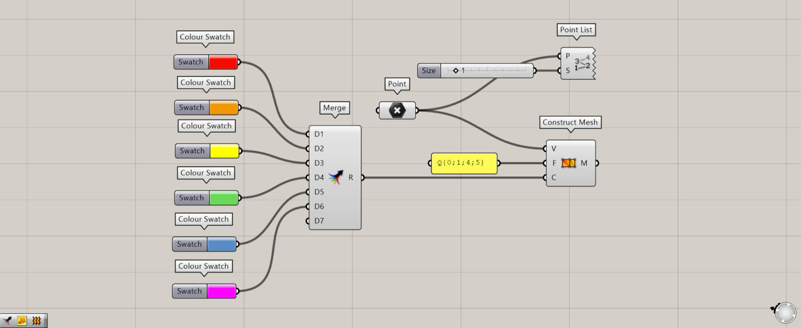This screenshot has width=801, height=328.
Task: Pick the magenta colour swatch
Action: coord(221,291)
